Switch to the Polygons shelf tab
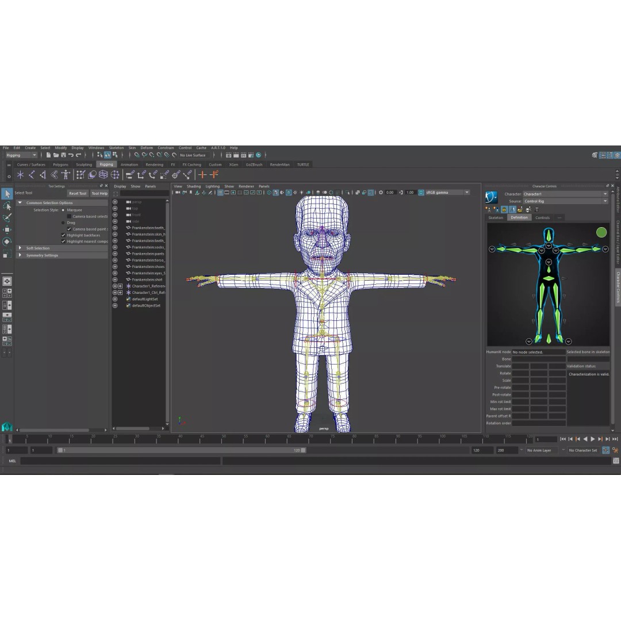 [x=60, y=164]
